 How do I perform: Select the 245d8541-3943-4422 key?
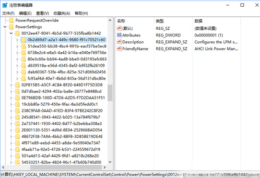61,117
